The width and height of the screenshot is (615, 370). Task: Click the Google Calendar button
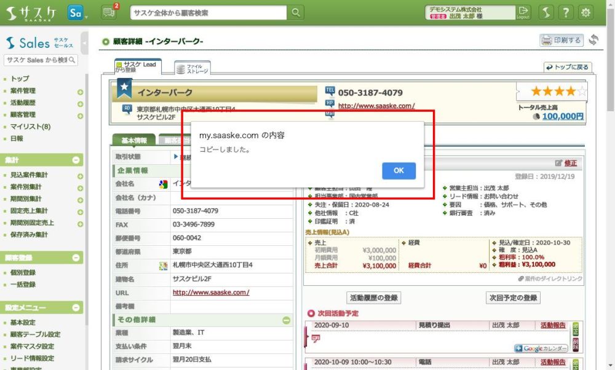(541, 348)
